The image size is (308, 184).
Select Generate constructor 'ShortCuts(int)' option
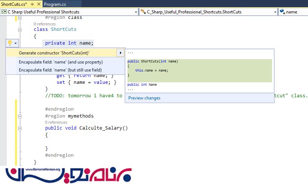[x=54, y=53]
